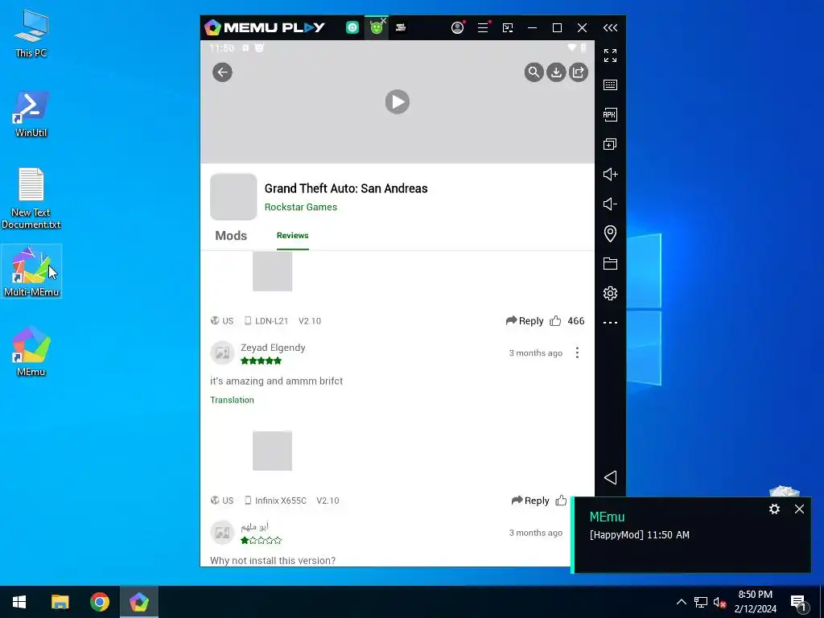Open the image thumbnail above the LDN-L21 row

tap(272, 271)
